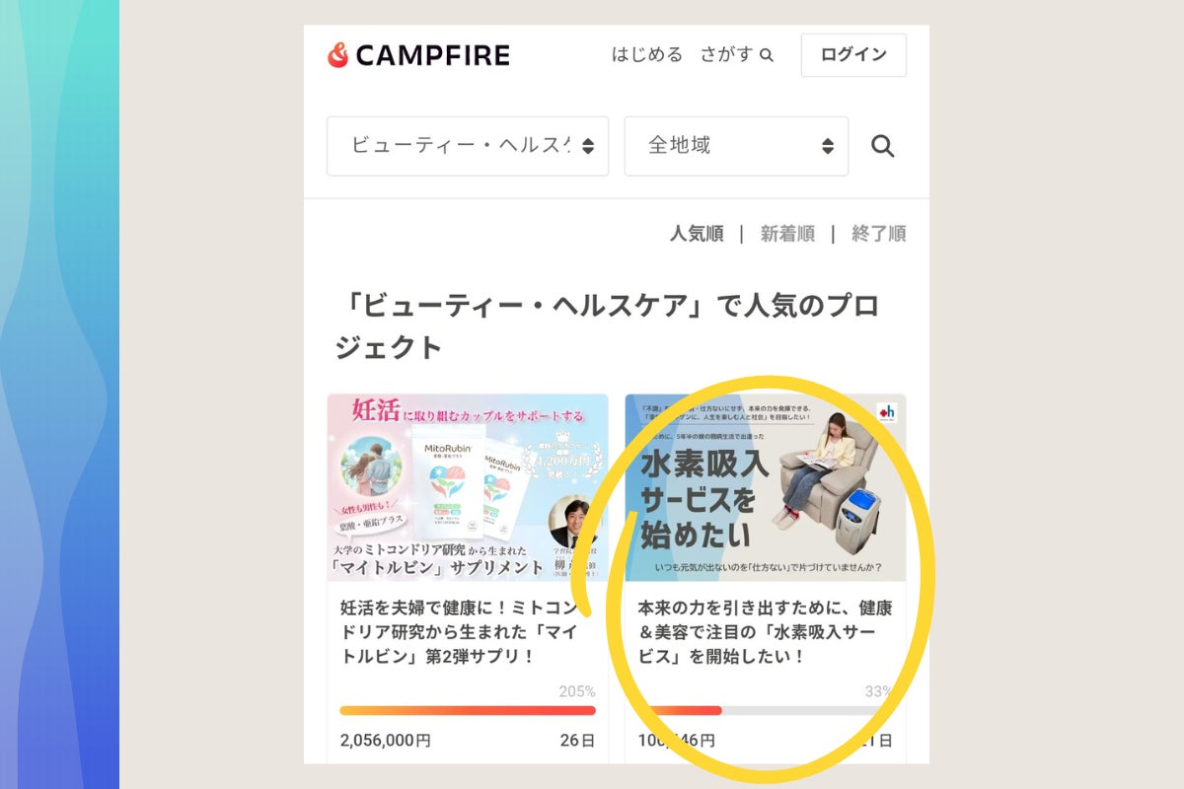The width and height of the screenshot is (1184, 789).
Task: Click the 33% funding progress bar
Action: point(765,710)
